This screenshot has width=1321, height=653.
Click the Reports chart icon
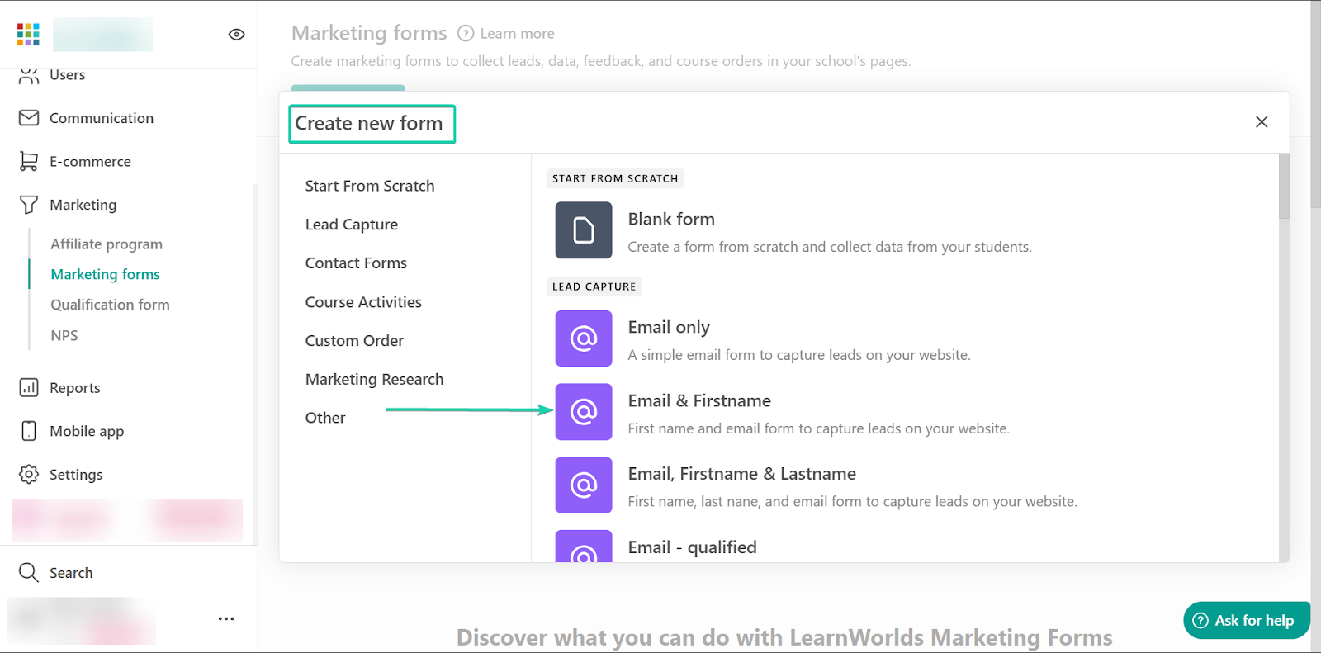[x=29, y=388]
